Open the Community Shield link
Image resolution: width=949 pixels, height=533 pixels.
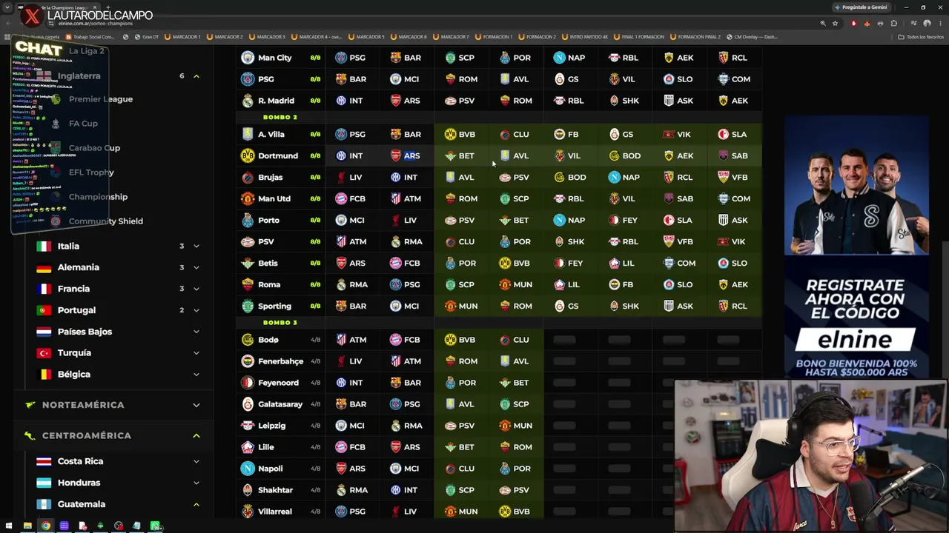point(106,221)
